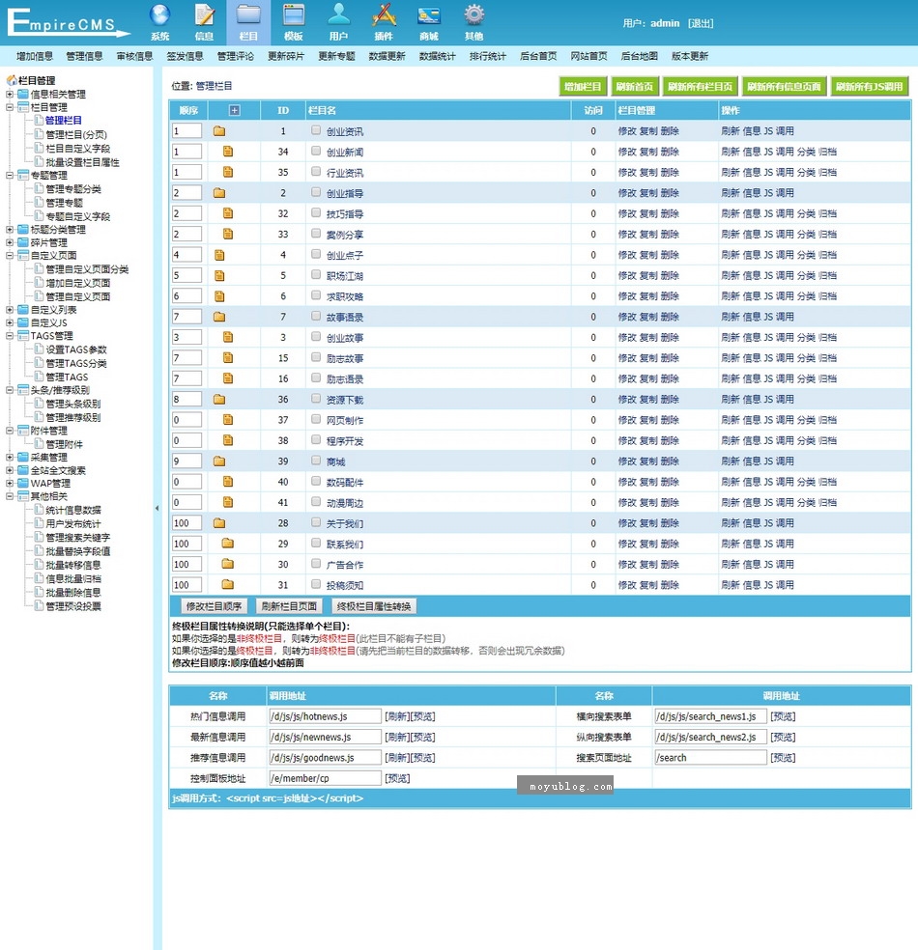This screenshot has width=918, height=950.
Task: Open 批量设置栏目属性 in the sidebar tree
Action: click(x=82, y=162)
